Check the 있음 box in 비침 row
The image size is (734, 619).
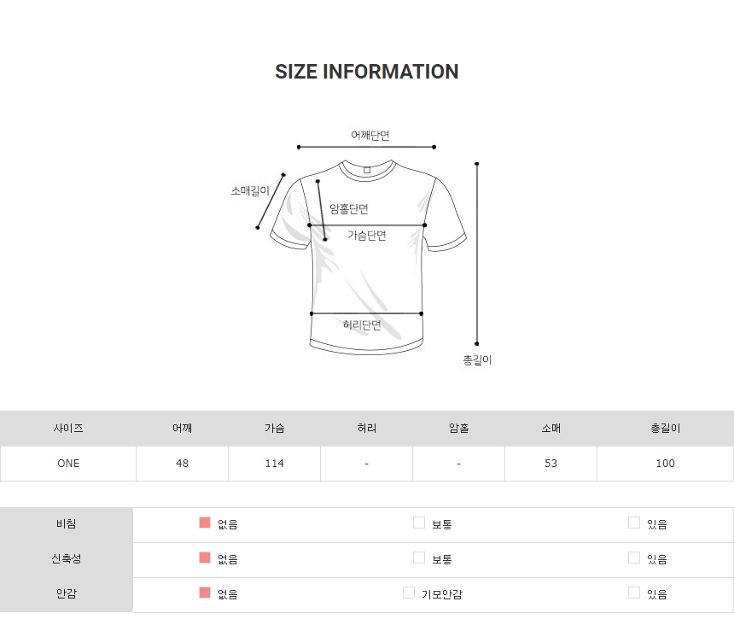coord(634,523)
